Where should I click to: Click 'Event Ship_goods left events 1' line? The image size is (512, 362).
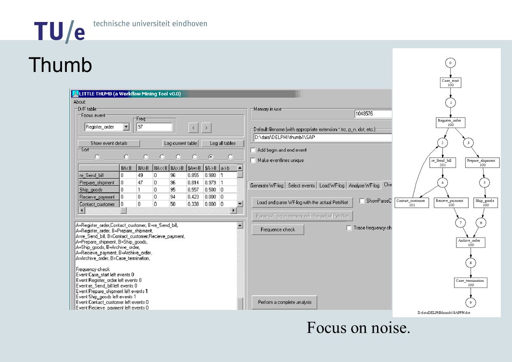click(106, 297)
